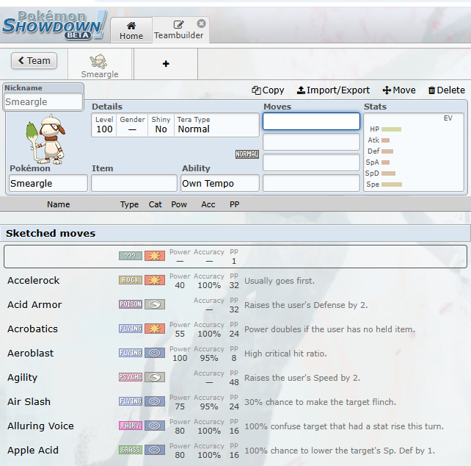Viewport: 471px width, 466px height.
Task: Click the Smeargle sprite image
Action: (47, 138)
